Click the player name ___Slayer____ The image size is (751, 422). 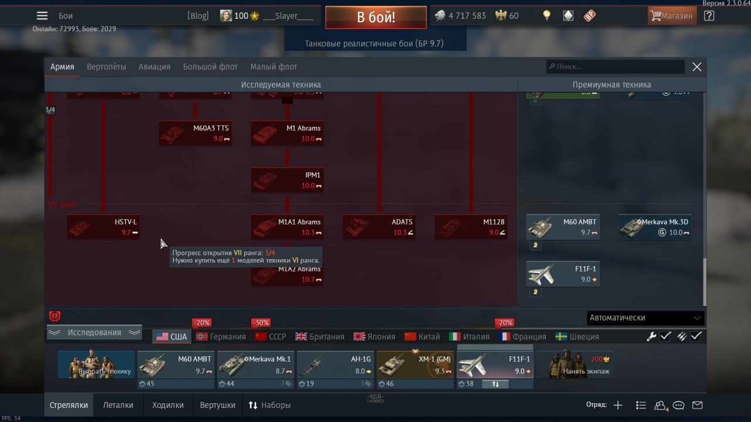tap(287, 16)
